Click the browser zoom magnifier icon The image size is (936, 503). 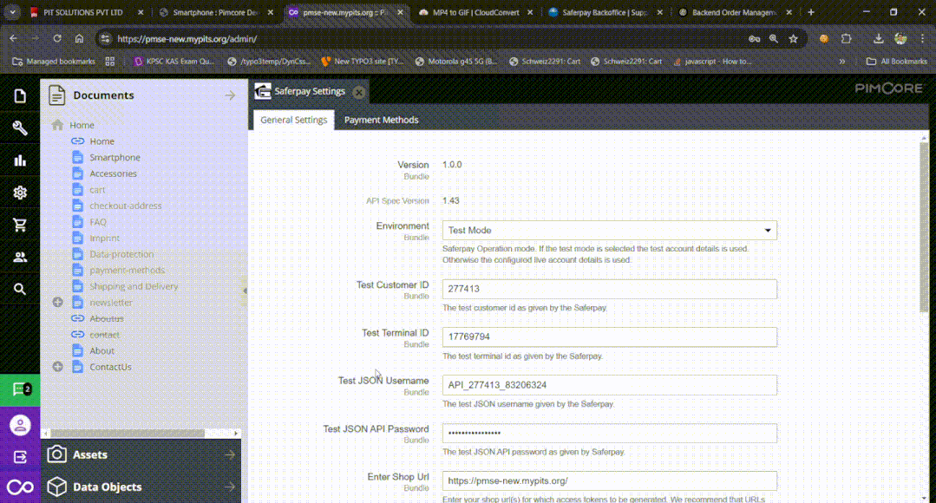pyautogui.click(x=774, y=39)
